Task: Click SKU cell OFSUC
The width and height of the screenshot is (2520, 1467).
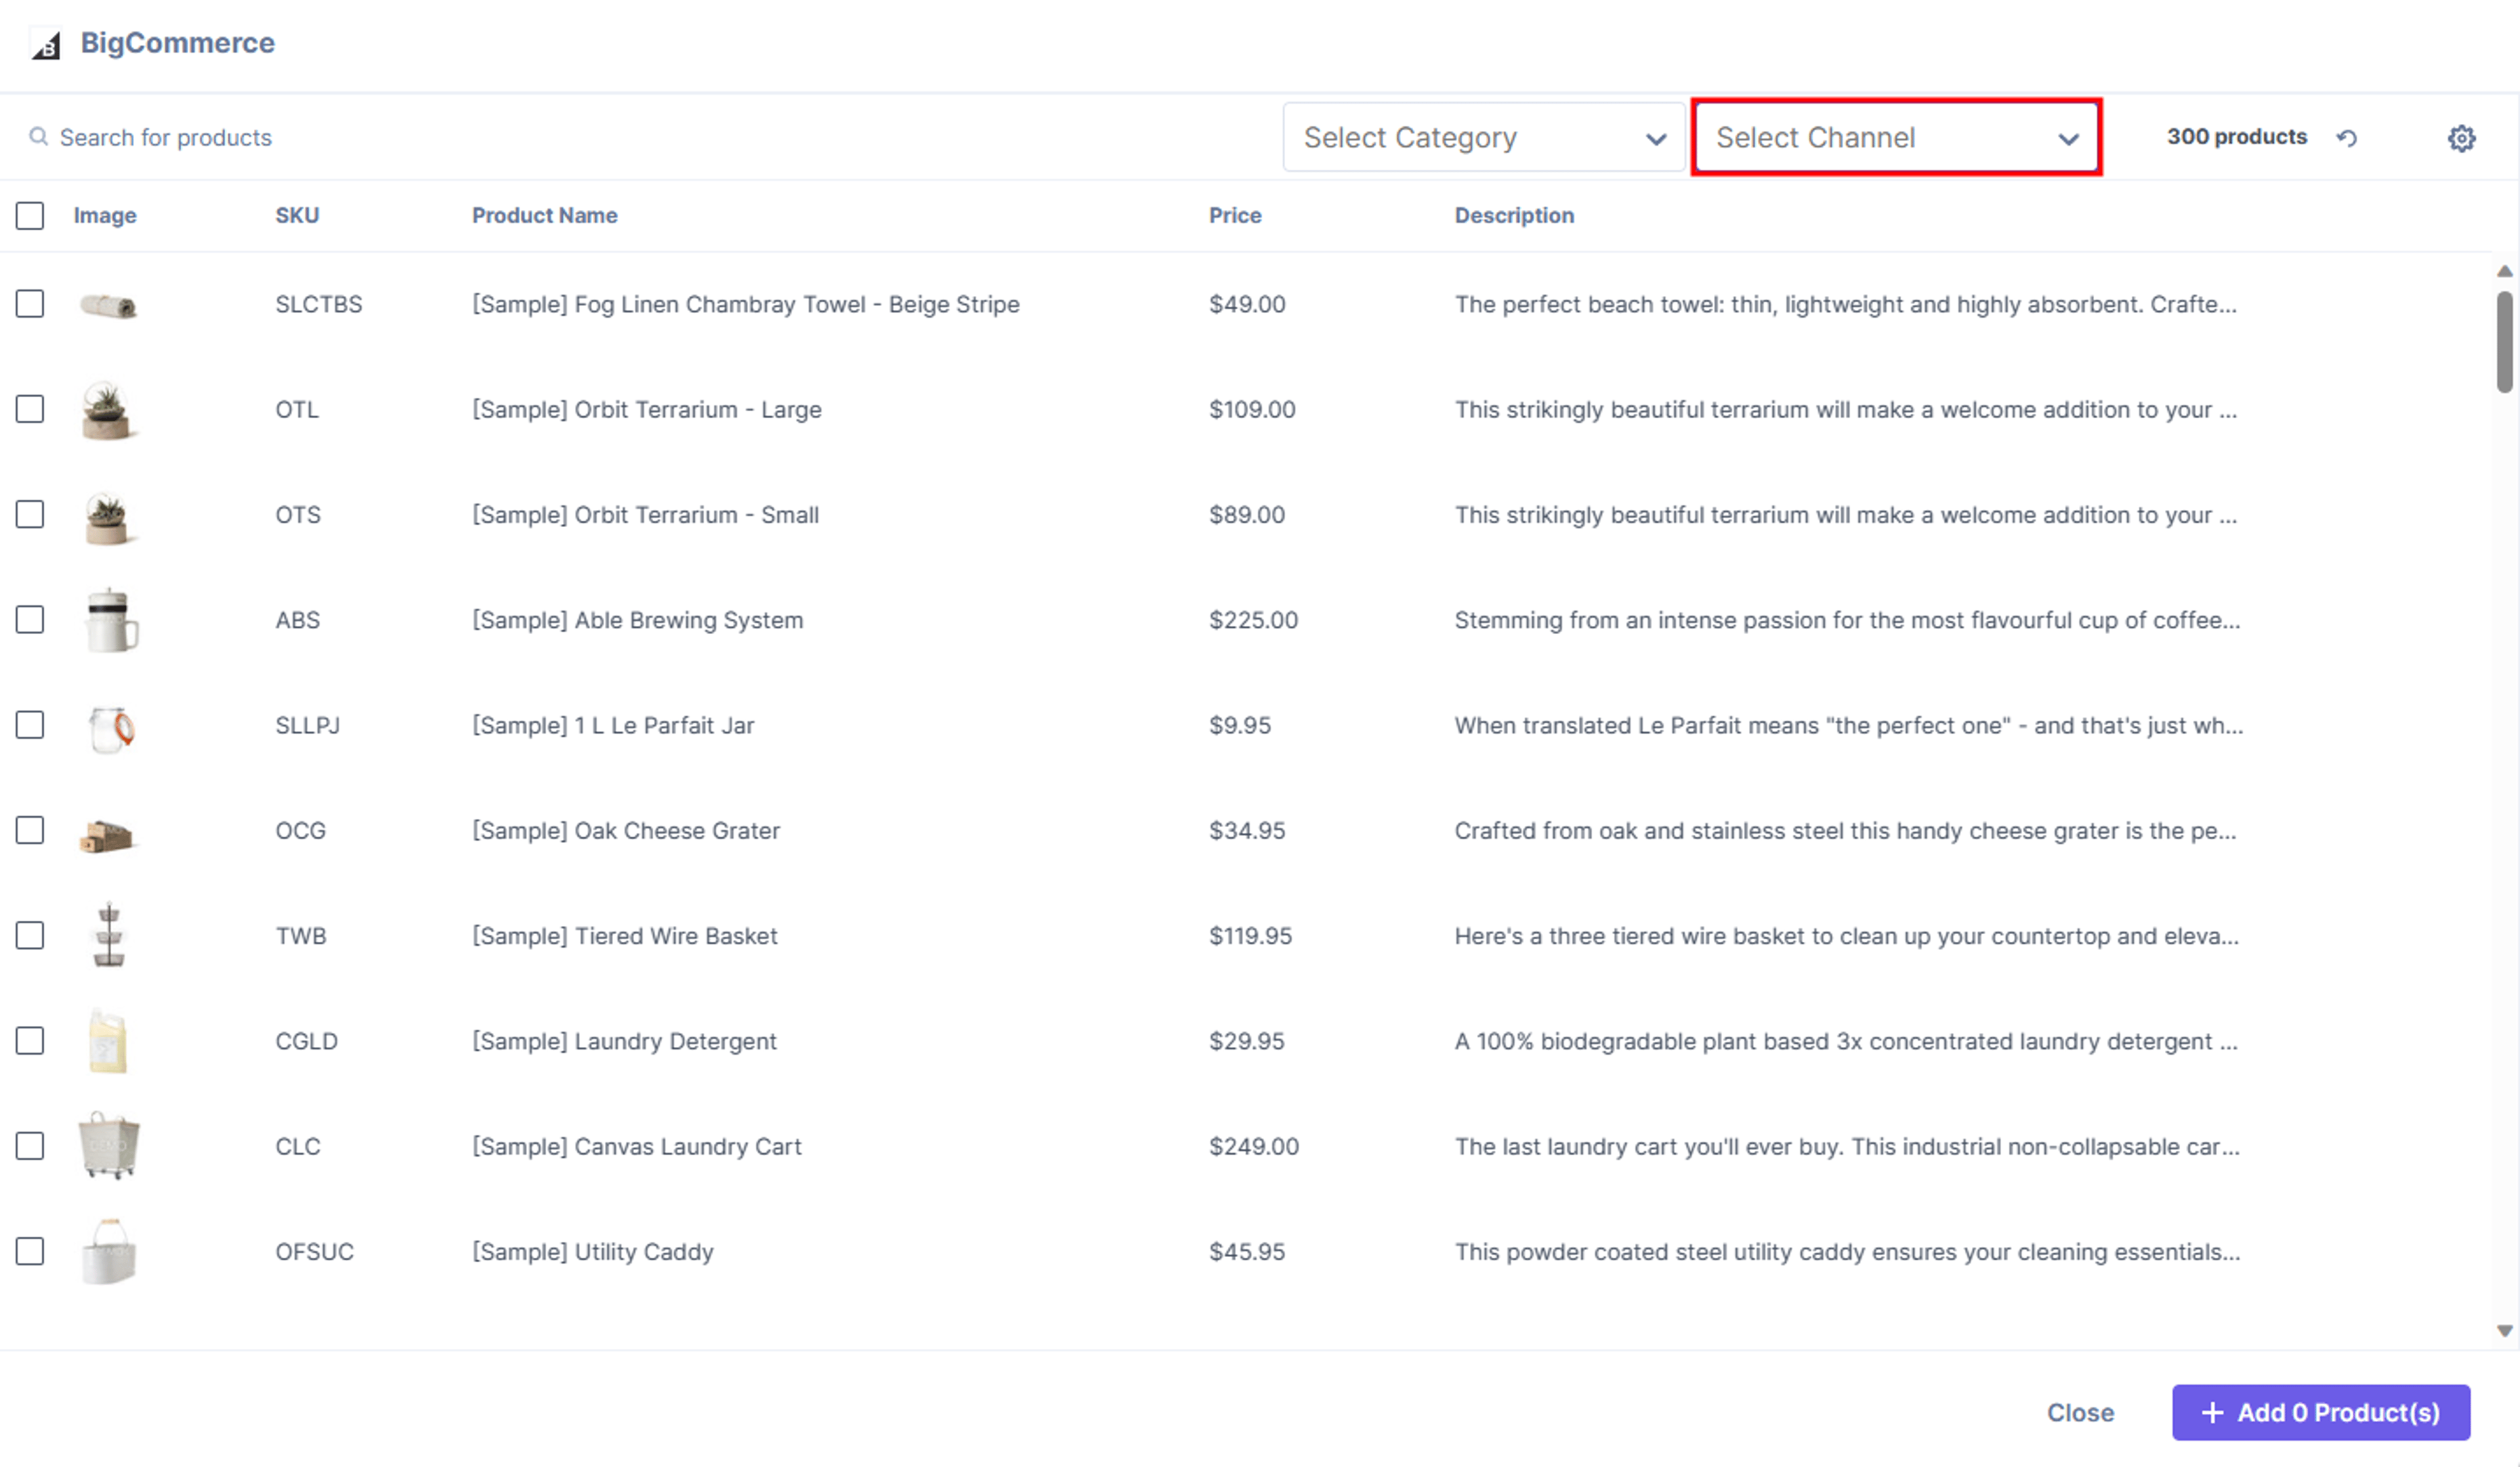Action: 315,1251
